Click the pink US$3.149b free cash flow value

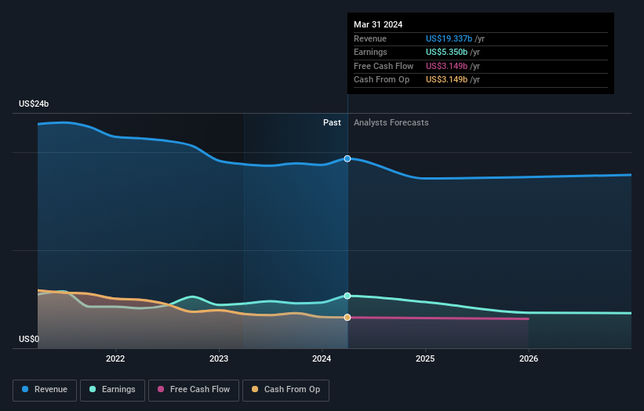[446, 66]
